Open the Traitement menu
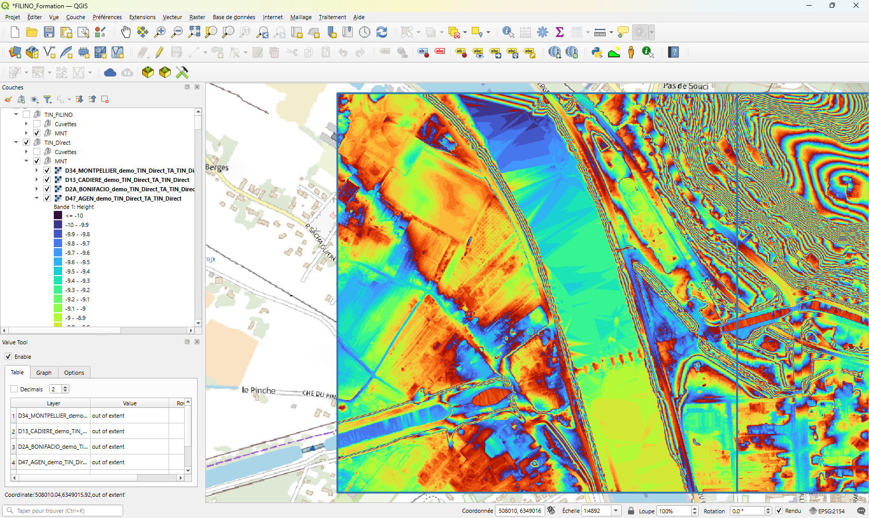869x518 pixels. click(x=332, y=17)
